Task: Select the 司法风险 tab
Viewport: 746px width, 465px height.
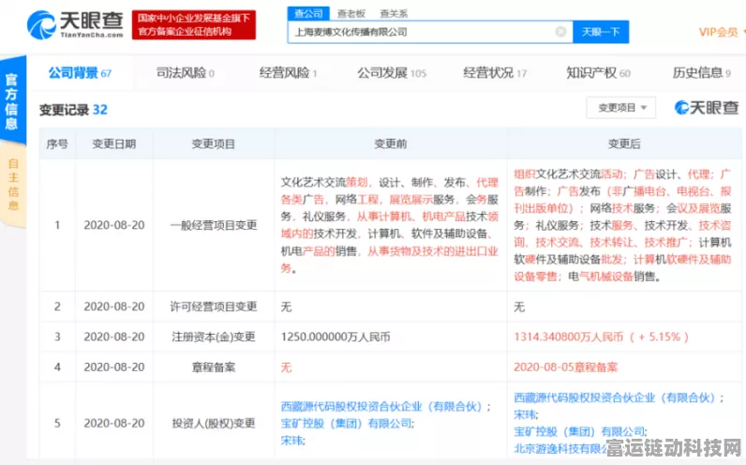Action: coord(186,73)
